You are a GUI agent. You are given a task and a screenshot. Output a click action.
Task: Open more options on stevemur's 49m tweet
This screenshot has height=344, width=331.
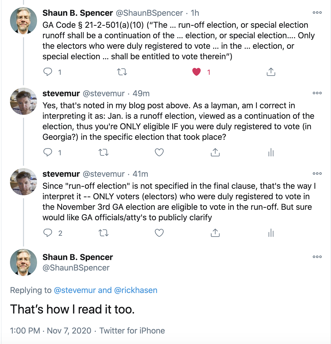317,93
